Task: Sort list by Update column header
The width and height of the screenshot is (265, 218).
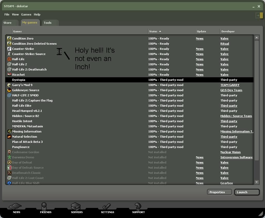Action: 208,32
